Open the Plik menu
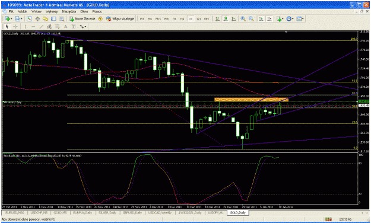Image resolution: width=371 pixels, height=223 pixels. pos(11,11)
